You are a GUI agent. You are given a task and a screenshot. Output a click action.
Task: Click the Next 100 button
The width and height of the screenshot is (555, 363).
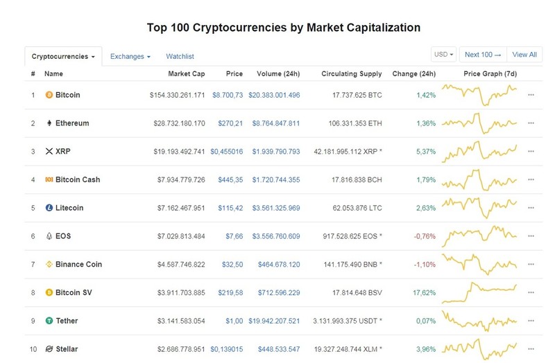pos(483,55)
